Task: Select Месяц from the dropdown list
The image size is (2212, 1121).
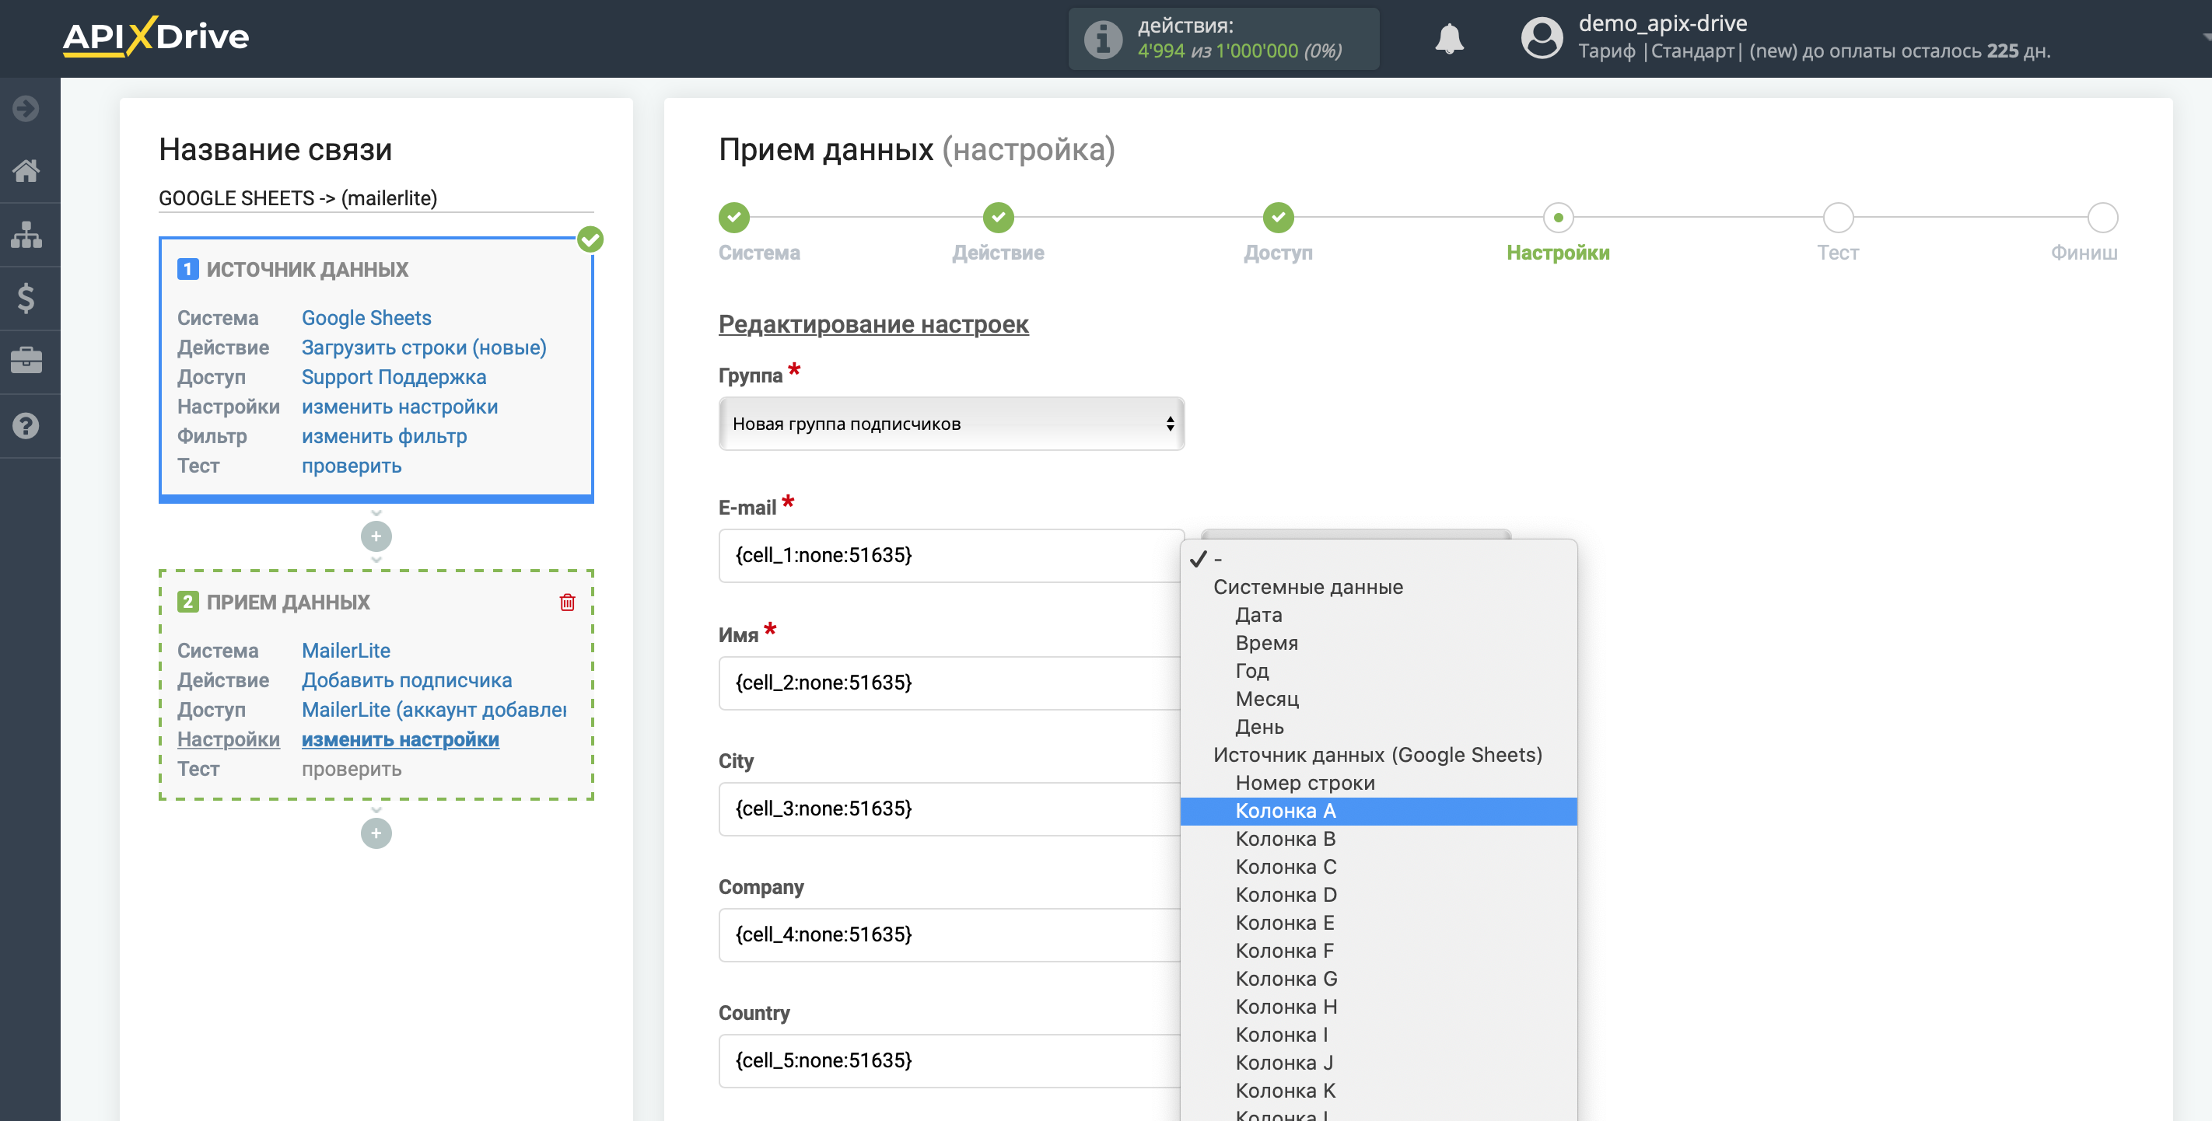Action: click(1378, 700)
